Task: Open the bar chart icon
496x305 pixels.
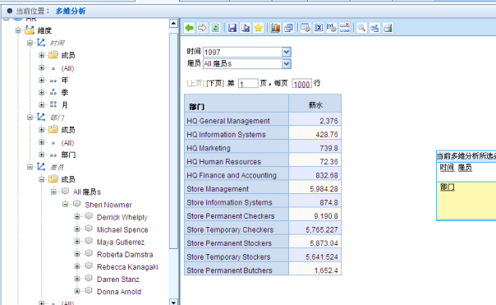Action: click(x=275, y=28)
